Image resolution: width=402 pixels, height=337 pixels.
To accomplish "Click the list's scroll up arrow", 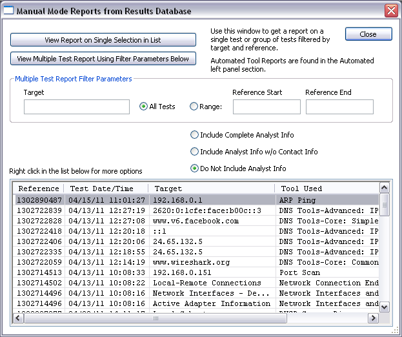I will (385, 188).
